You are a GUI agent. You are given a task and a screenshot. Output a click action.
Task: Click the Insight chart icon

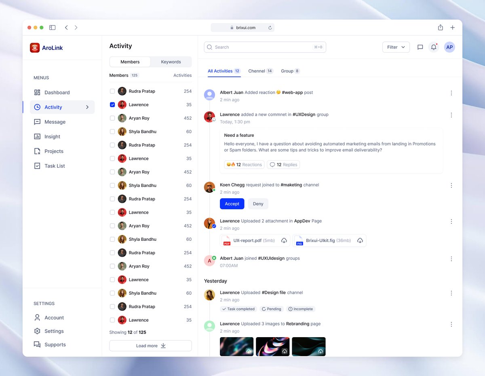pos(37,136)
